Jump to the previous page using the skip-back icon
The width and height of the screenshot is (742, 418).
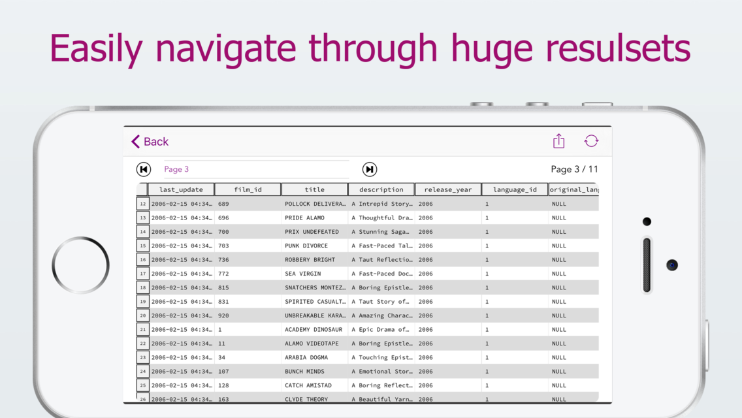pos(143,169)
